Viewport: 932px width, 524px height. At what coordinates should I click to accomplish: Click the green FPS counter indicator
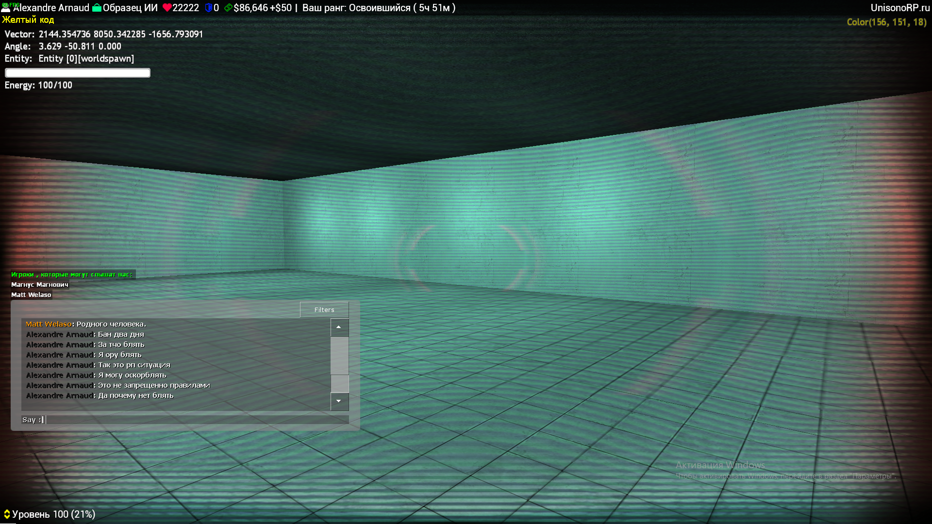click(x=11, y=4)
